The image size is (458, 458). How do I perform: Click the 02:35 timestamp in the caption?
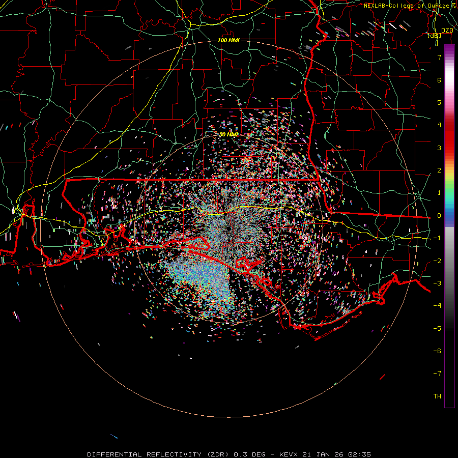360,454
